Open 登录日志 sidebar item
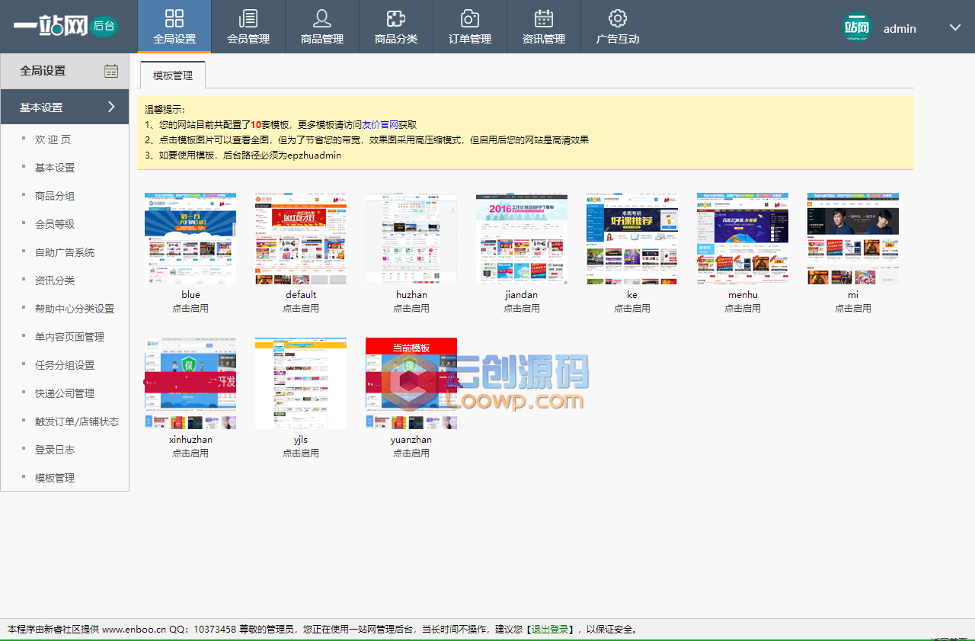Viewport: 975px width, 641px height. [x=55, y=450]
